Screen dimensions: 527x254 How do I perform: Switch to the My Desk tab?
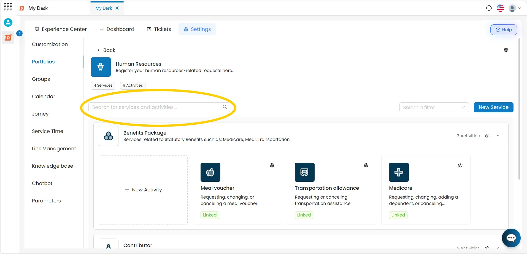[x=104, y=8]
